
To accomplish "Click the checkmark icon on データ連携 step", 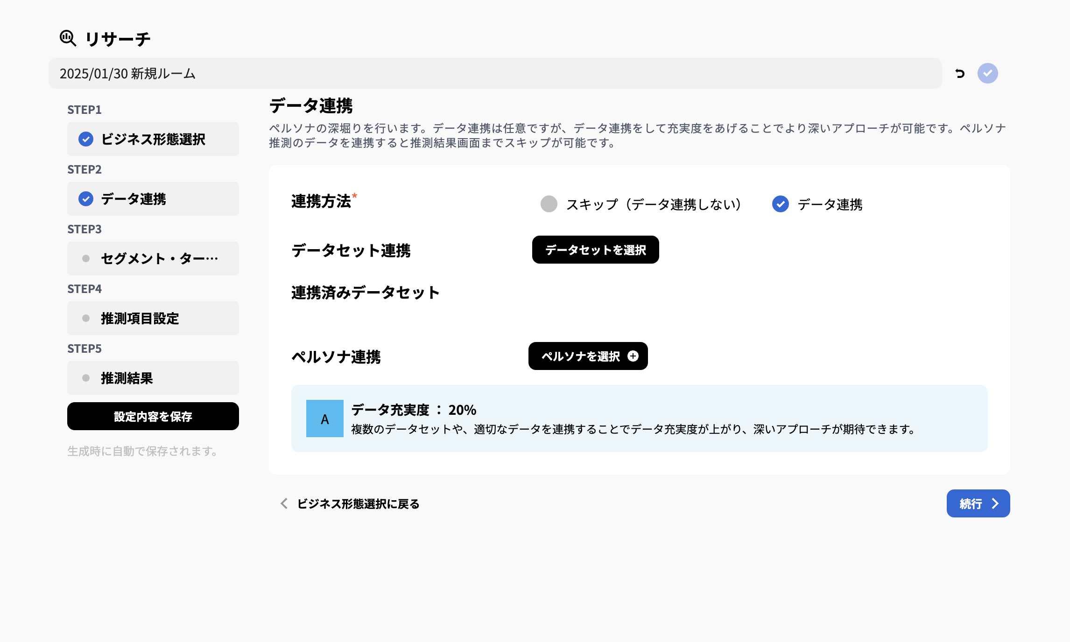I will (86, 199).
